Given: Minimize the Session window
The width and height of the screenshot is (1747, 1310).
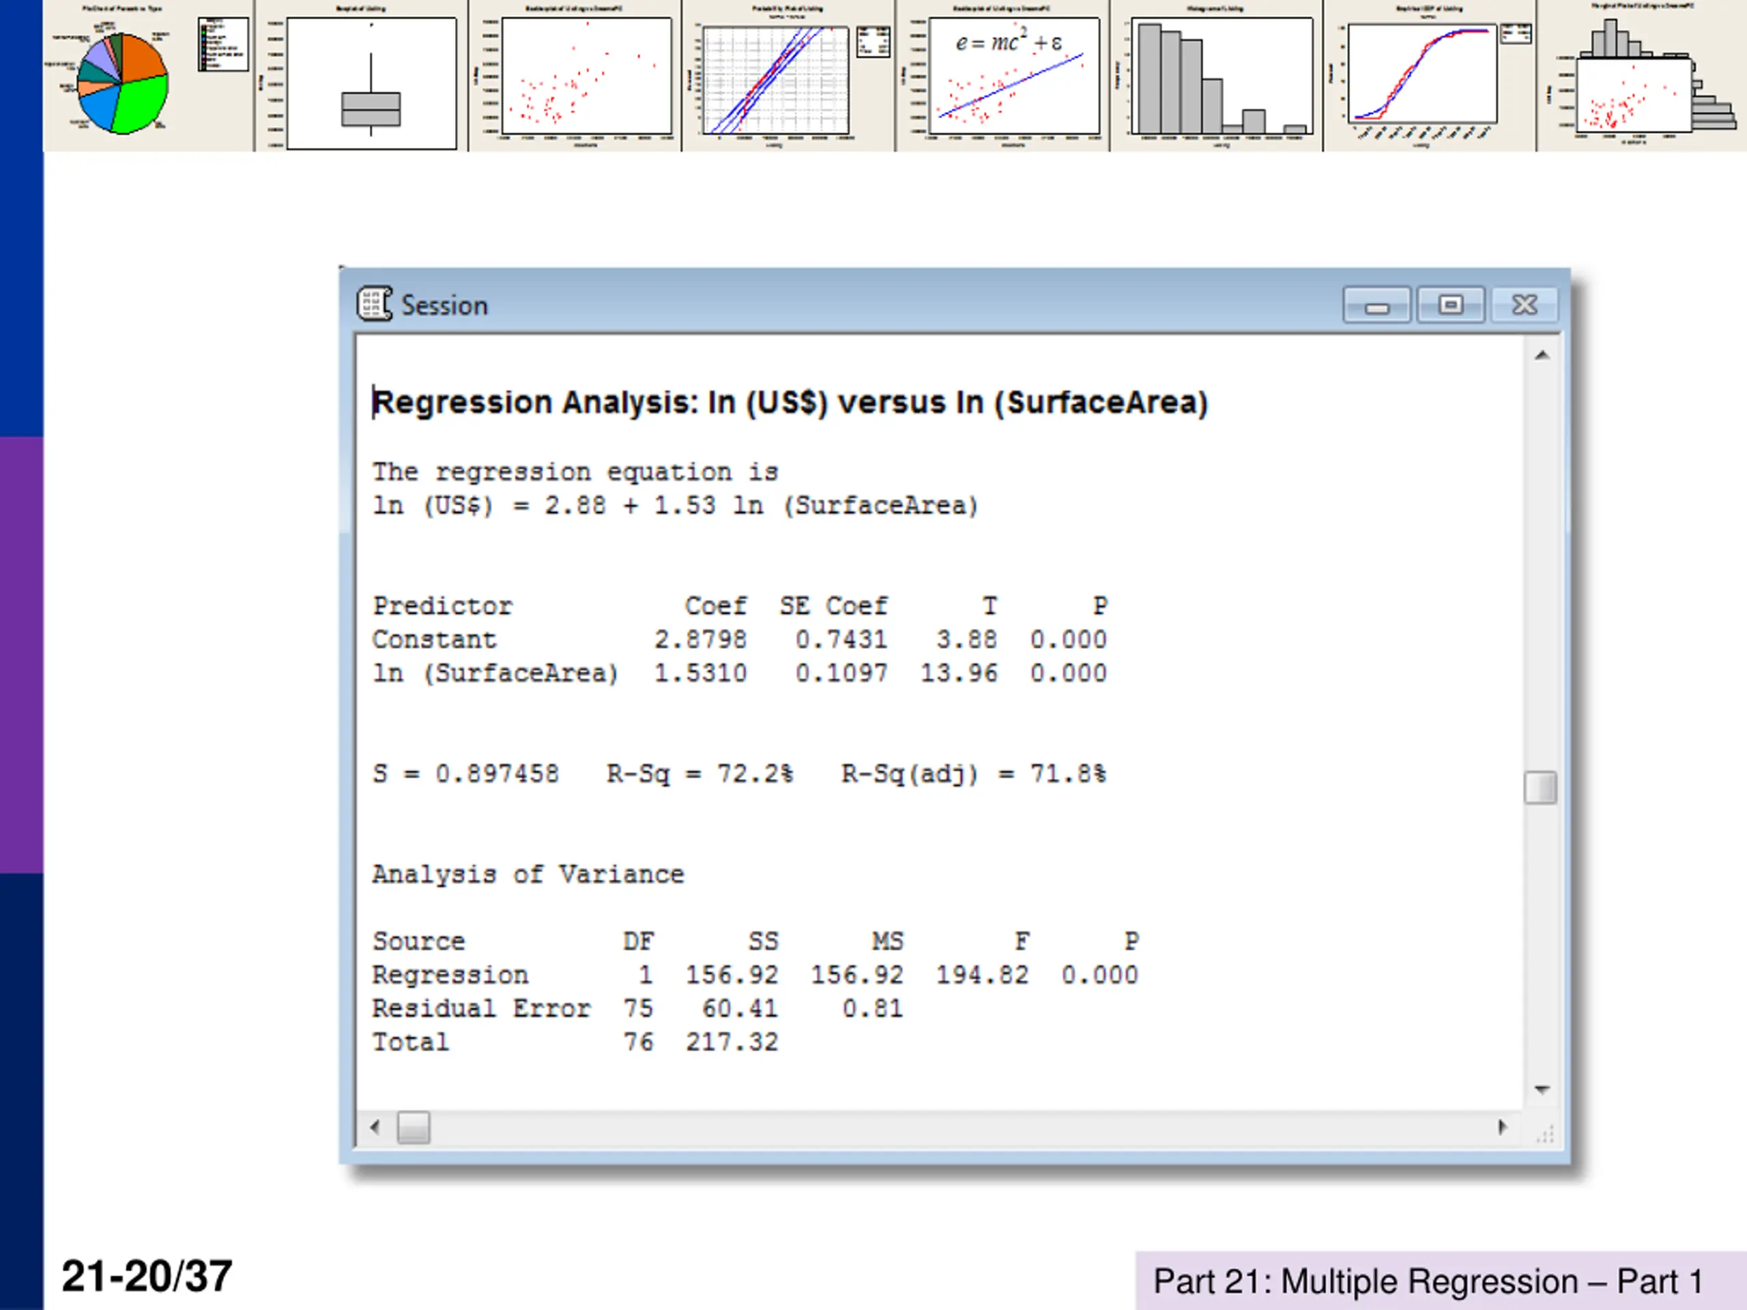Looking at the screenshot, I should click(x=1376, y=306).
